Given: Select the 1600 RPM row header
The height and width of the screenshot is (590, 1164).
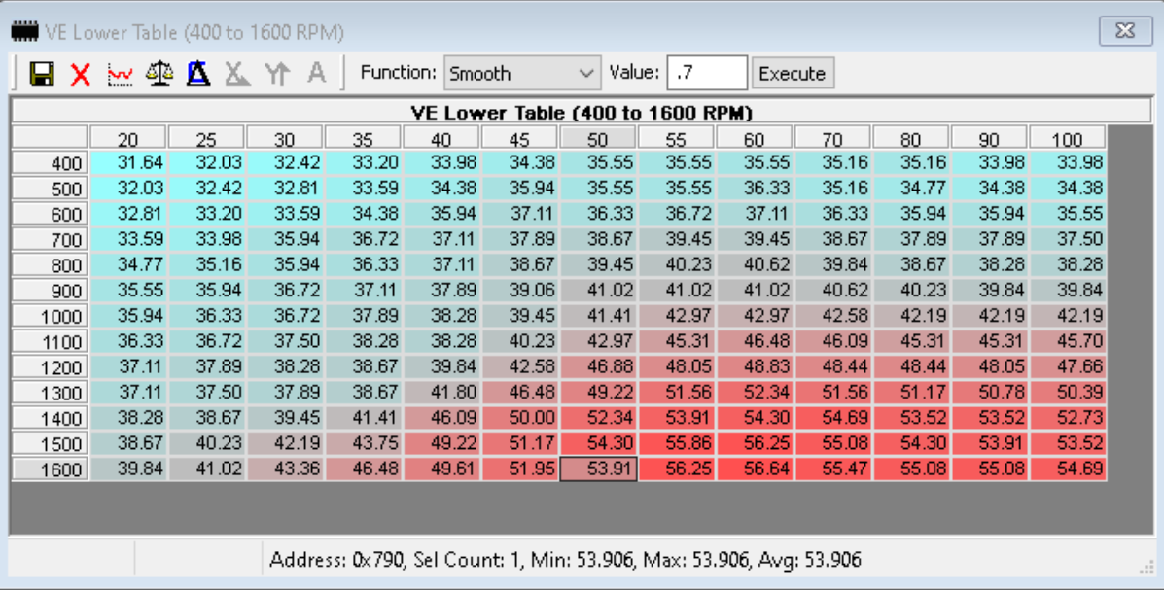Looking at the screenshot, I should tap(50, 469).
